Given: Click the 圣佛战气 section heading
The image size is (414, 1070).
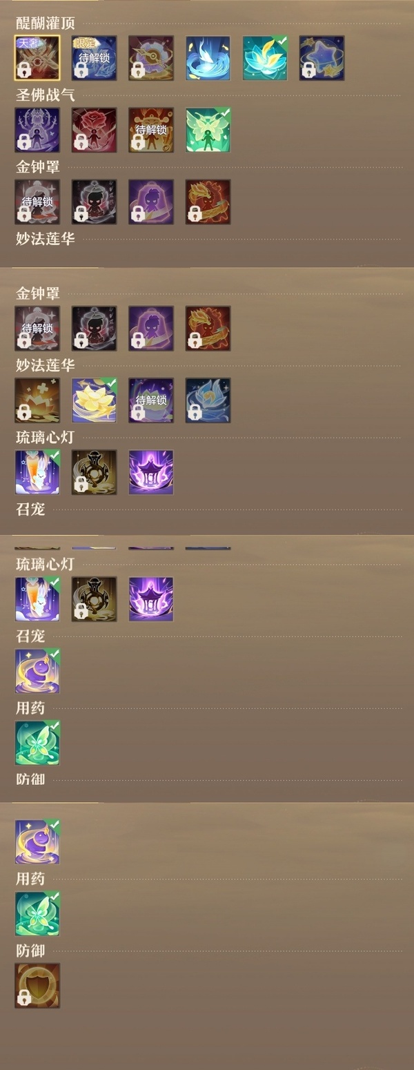Looking at the screenshot, I should 46,95.
